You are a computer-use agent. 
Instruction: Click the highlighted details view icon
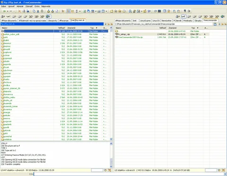[x=69, y=11]
